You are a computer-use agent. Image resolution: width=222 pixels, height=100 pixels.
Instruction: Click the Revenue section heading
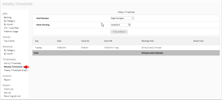coord(8,46)
